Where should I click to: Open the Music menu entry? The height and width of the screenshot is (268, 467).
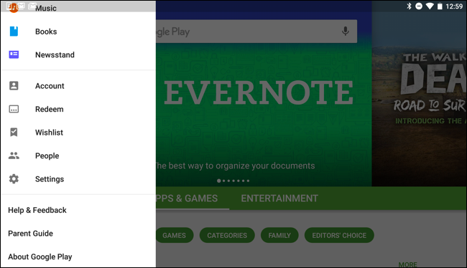45,8
